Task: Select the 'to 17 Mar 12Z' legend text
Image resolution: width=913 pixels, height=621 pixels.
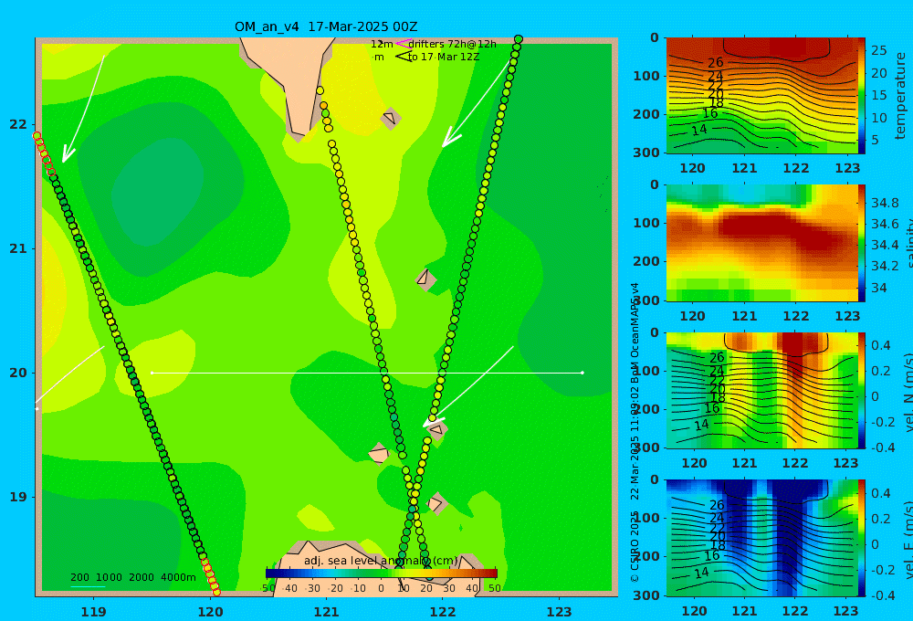Action: click(x=444, y=58)
